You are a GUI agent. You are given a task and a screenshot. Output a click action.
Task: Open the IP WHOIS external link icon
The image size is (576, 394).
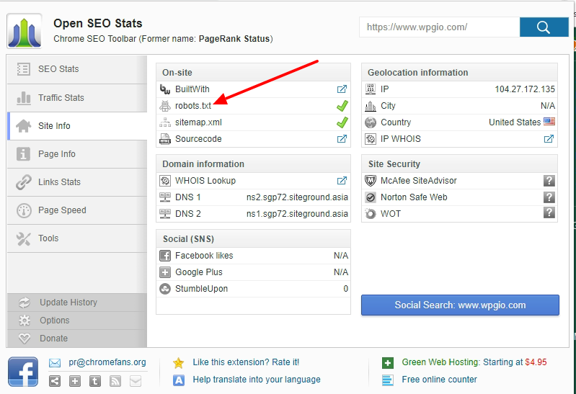(549, 139)
